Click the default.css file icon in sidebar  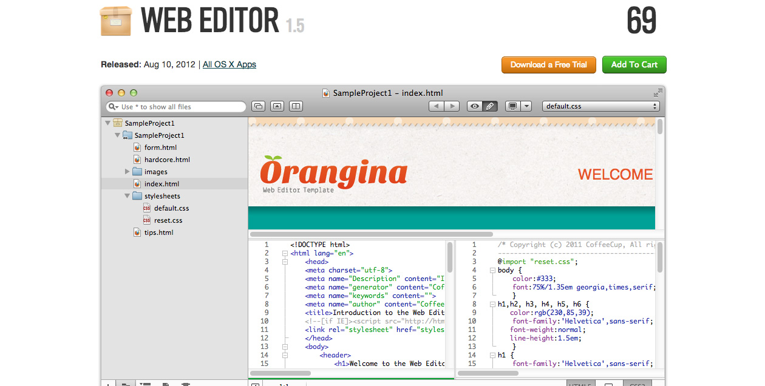[147, 208]
